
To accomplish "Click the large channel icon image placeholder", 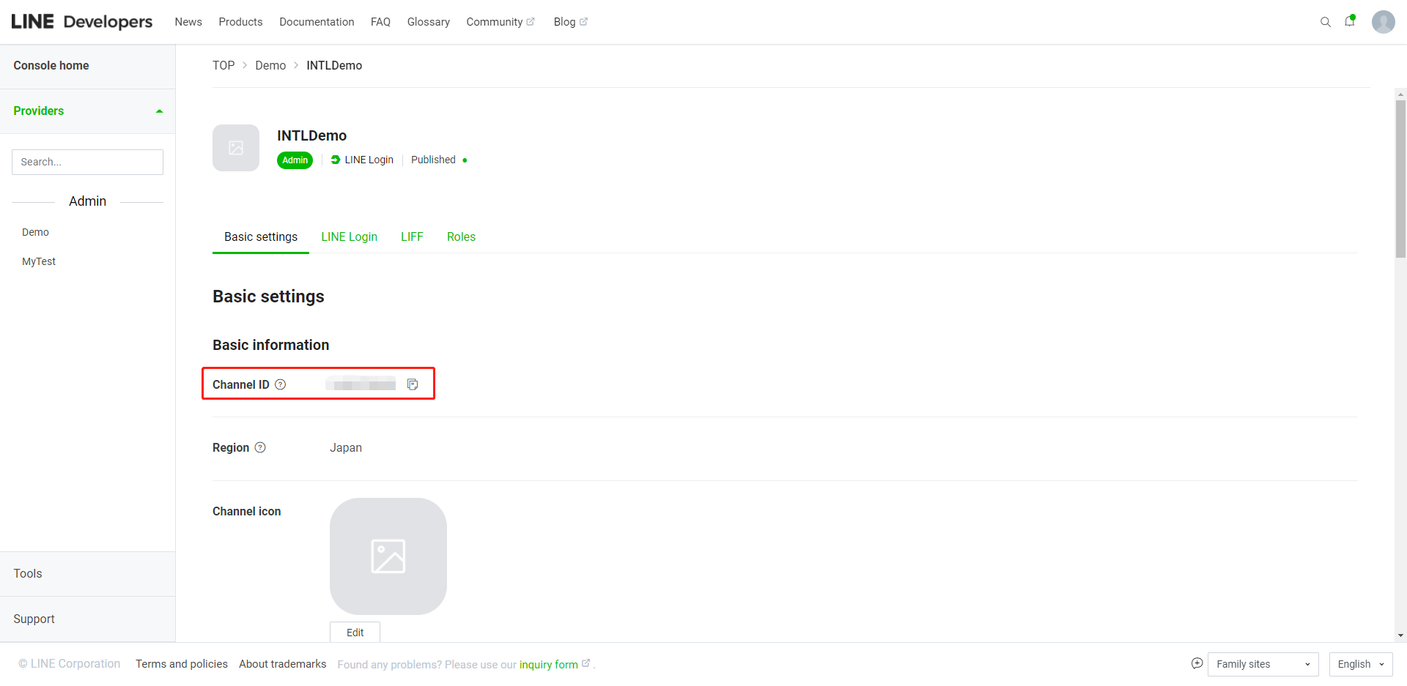I will [x=388, y=556].
